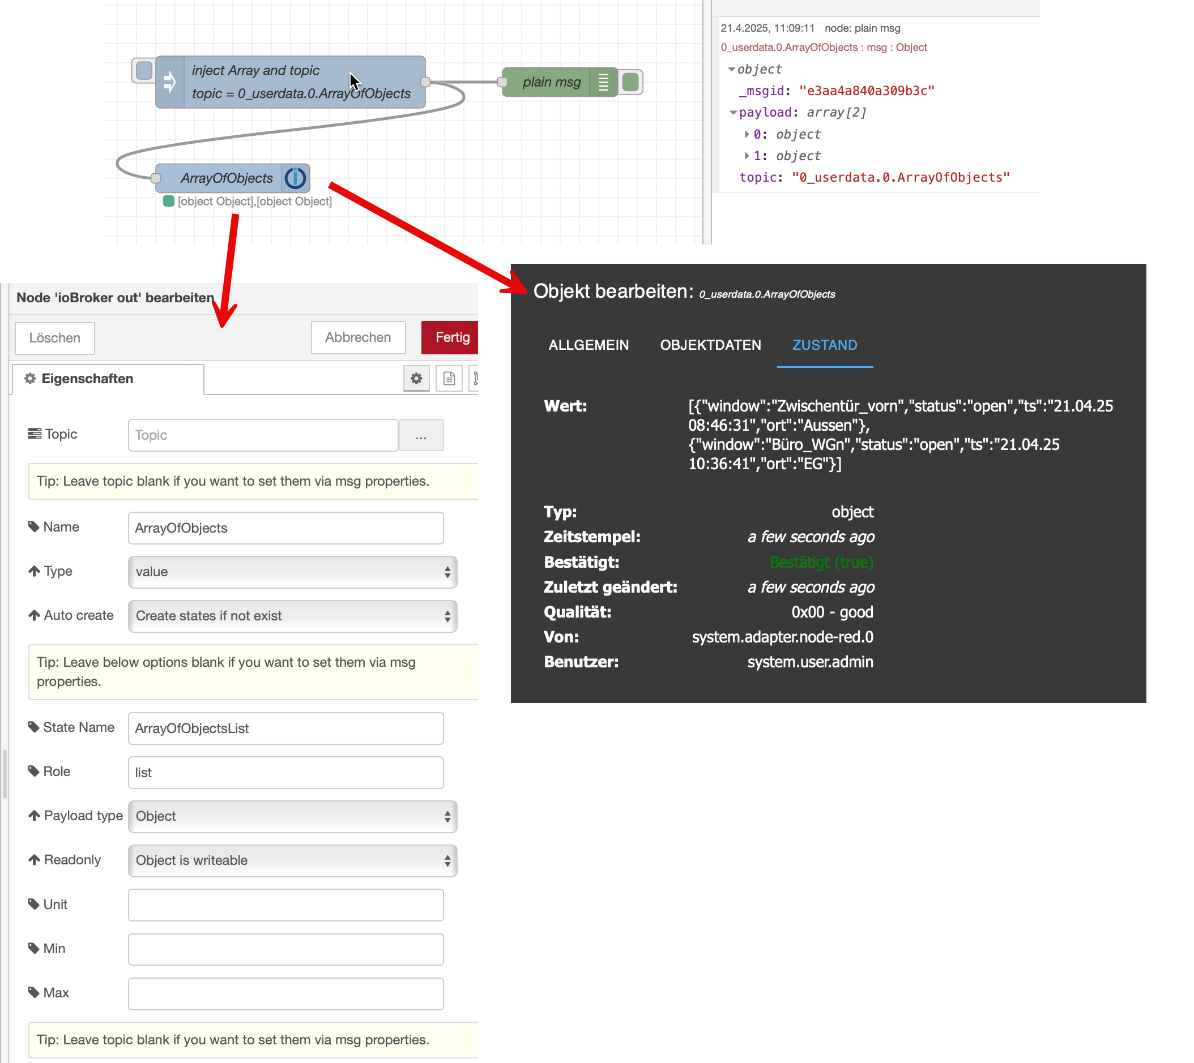Image resolution: width=1194 pixels, height=1063 pixels.
Task: Click the inject node trigger button
Action: click(x=144, y=71)
